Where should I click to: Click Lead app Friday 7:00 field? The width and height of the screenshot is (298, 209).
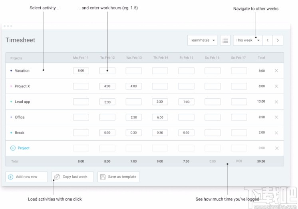pos(186,102)
